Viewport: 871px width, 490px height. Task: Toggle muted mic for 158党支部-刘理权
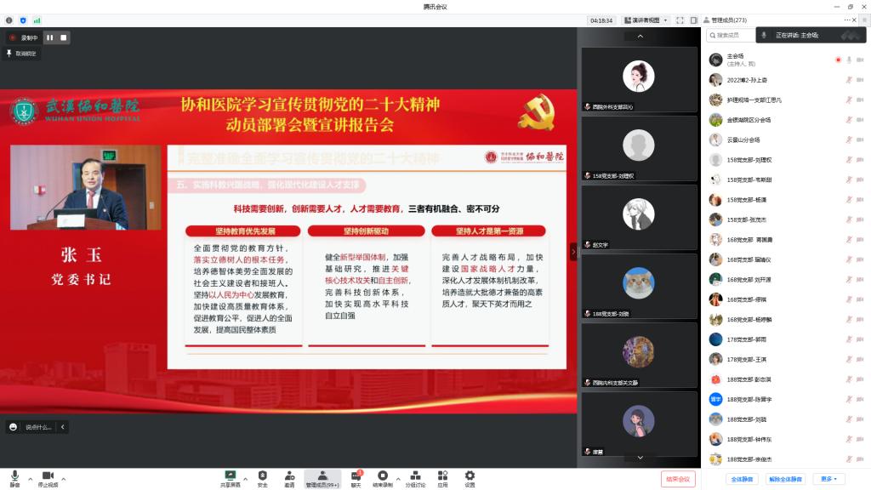(x=850, y=160)
